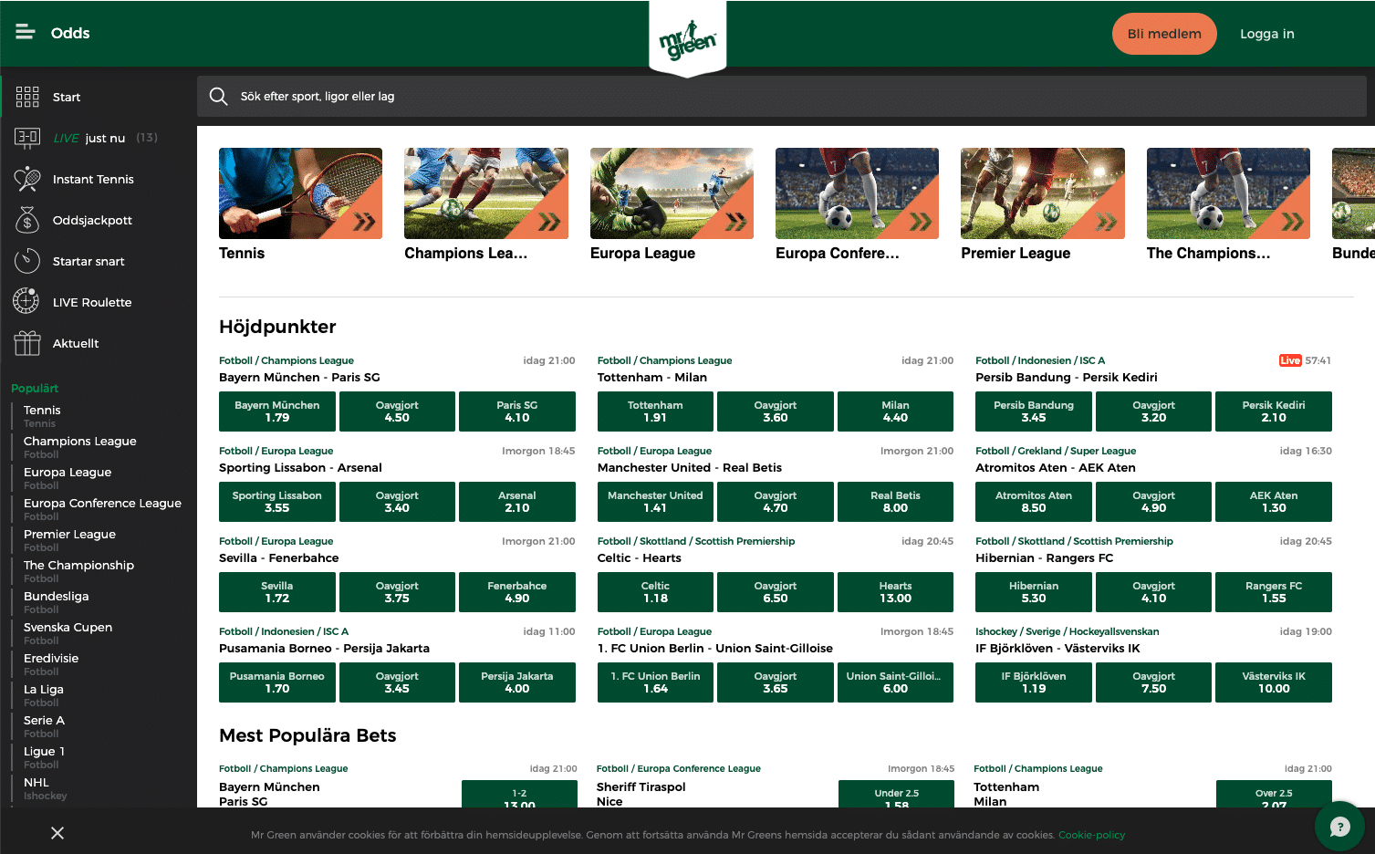Bet on Västerviks IK at 10.00

[x=1274, y=682]
